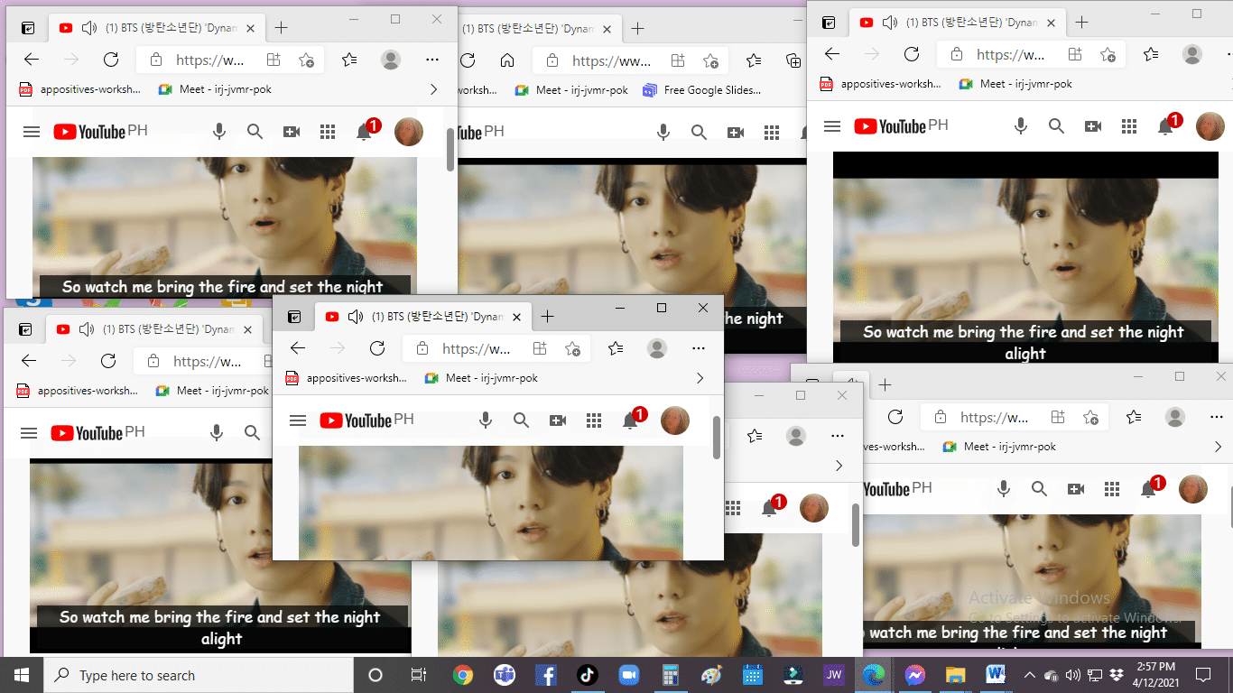The image size is (1233, 693).
Task: Mute system audio from the tray volume icon
Action: coord(1074,674)
